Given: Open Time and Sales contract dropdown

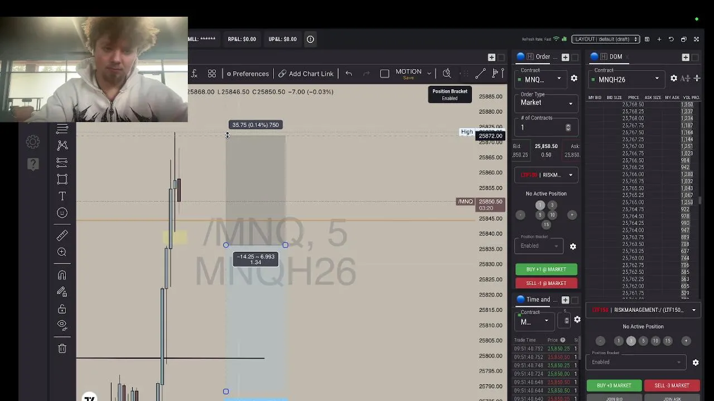Looking at the screenshot, I should pyautogui.click(x=534, y=321).
